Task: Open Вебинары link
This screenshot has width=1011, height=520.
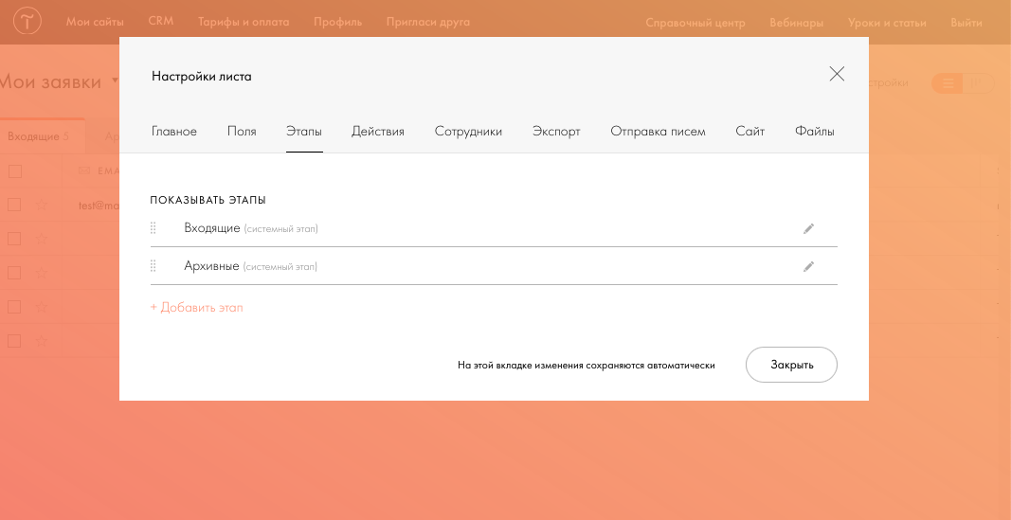Action: (796, 23)
